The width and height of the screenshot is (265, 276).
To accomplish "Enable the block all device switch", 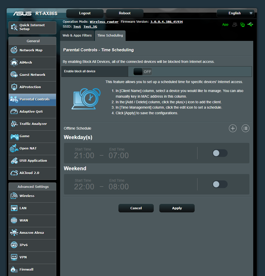I will (142, 72).
